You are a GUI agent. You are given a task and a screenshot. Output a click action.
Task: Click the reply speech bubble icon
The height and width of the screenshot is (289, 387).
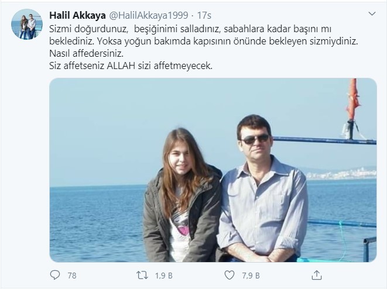pyautogui.click(x=55, y=275)
